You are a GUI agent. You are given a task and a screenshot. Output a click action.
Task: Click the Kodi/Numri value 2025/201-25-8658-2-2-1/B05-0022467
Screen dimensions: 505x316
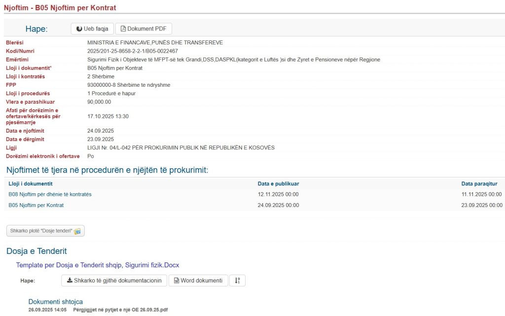[x=133, y=51]
